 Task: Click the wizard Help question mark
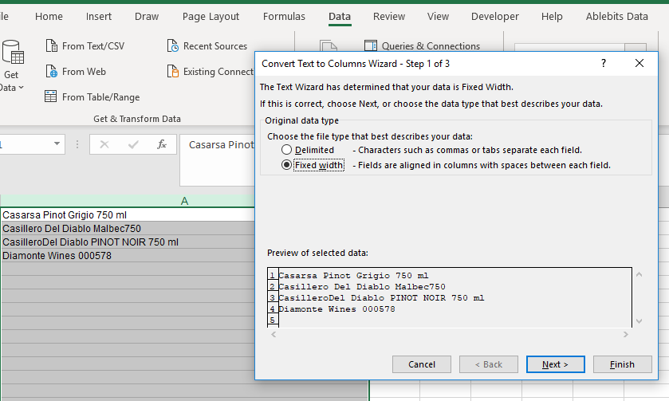pos(604,64)
